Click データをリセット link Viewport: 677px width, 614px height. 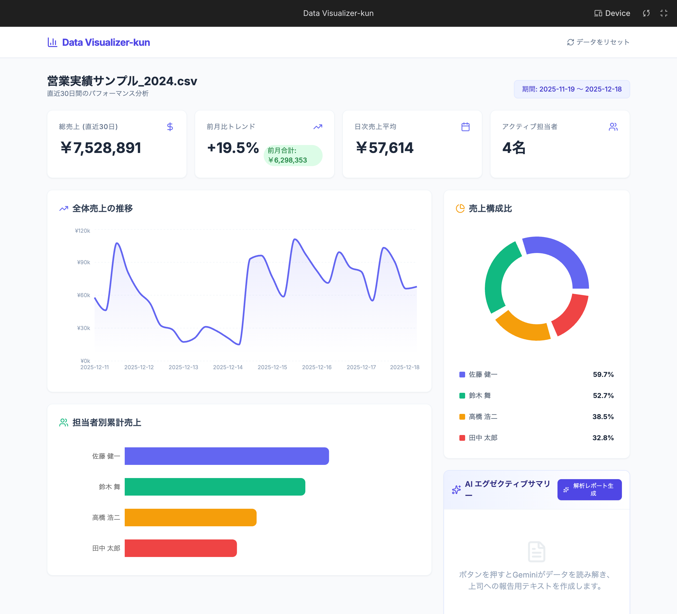coord(598,42)
